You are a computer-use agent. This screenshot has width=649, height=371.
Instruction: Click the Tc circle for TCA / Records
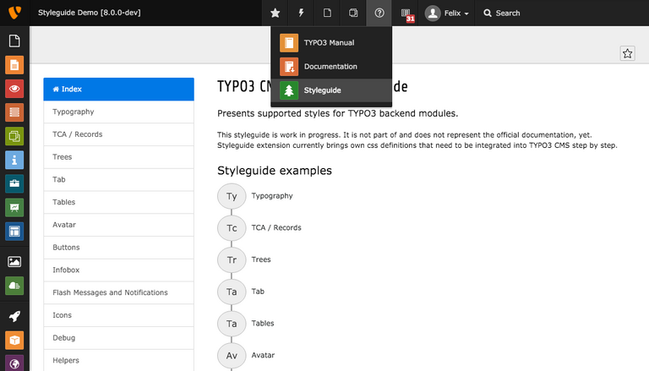pos(232,228)
